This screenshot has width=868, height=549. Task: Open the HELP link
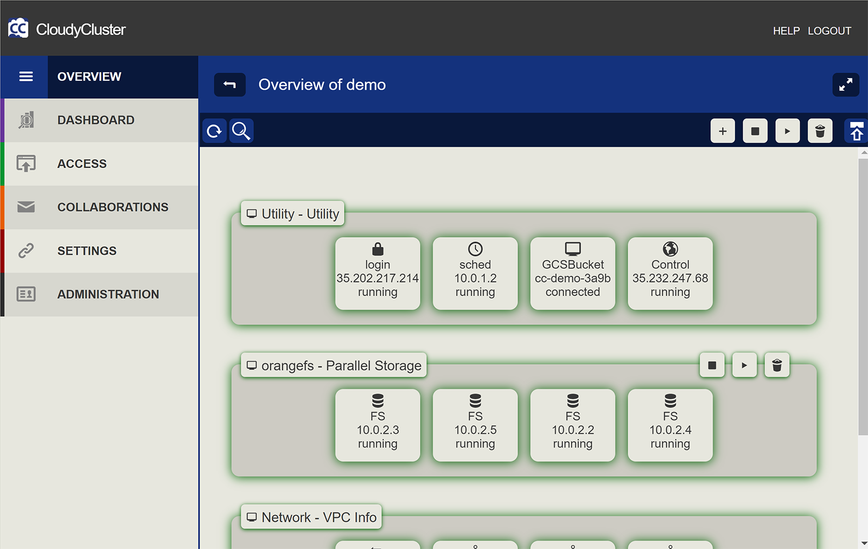(x=786, y=31)
